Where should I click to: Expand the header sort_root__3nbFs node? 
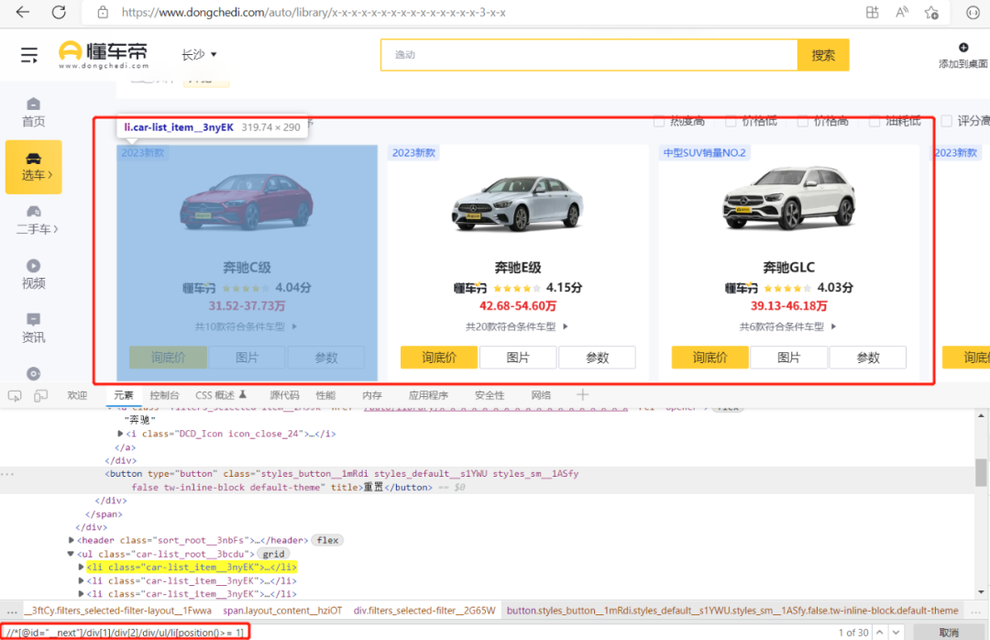[x=71, y=540]
